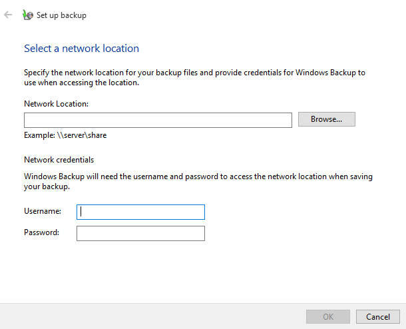The height and width of the screenshot is (329, 406).
Task: Click the 'Example: \\server\share' hint text
Action: (65, 135)
